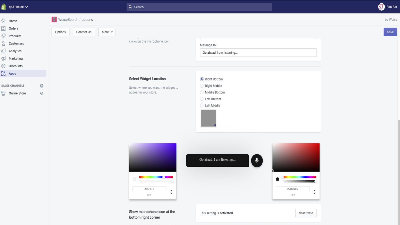Switch color format on right picker
The height and width of the screenshot is (225, 400).
coord(314,192)
